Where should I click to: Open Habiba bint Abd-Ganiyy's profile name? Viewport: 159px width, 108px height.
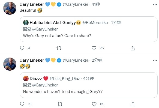pyautogui.click(x=53, y=23)
